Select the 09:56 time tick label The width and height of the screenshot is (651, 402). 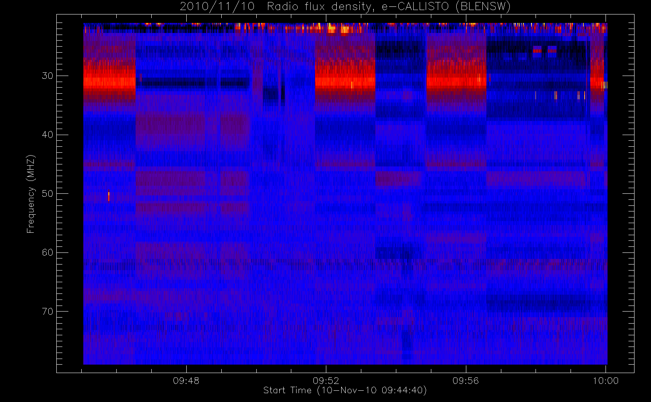point(466,381)
